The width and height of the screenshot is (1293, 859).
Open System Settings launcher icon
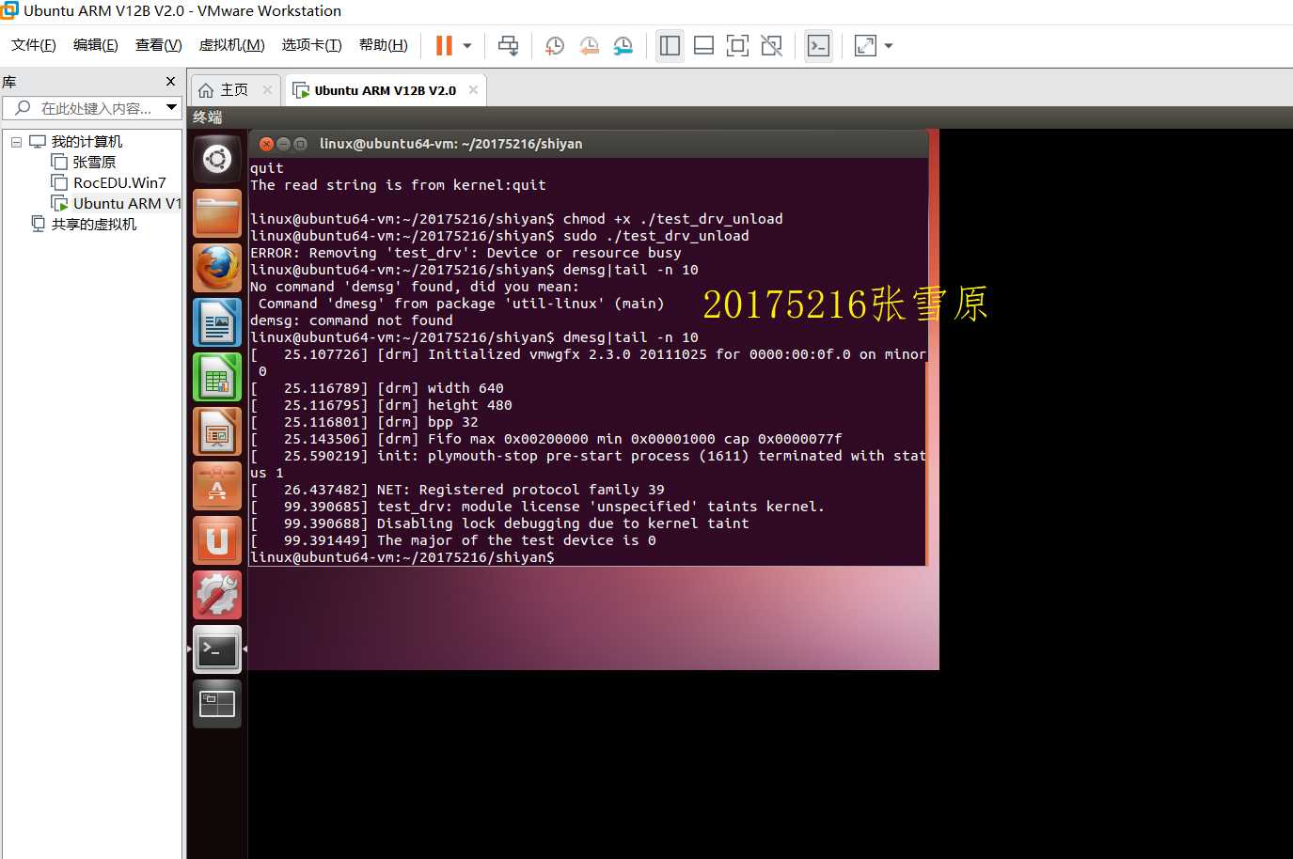pos(217,595)
